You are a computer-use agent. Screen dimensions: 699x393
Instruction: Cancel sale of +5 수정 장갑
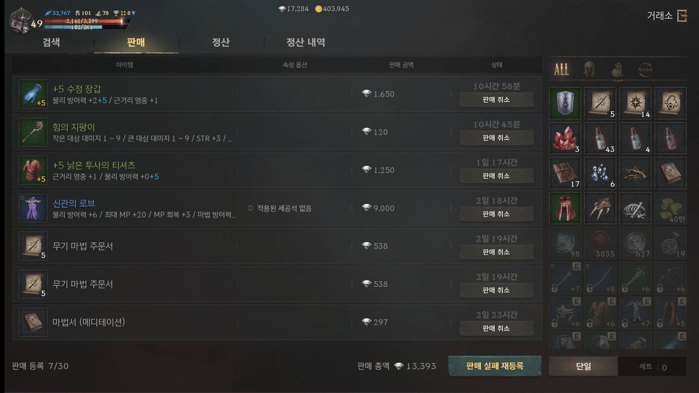496,100
